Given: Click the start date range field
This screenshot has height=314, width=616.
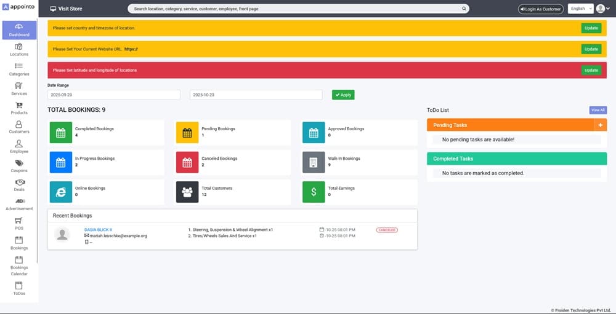Looking at the screenshot, I should pos(114,95).
